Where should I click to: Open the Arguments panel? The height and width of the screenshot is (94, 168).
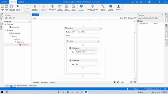click(x=44, y=82)
